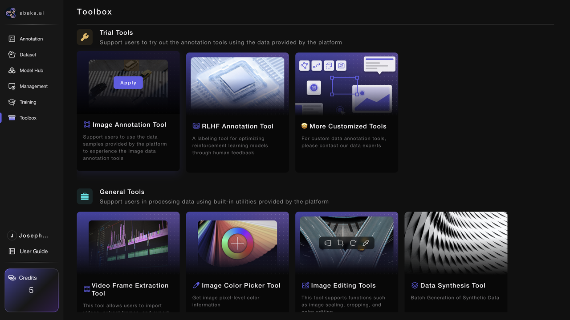570x320 pixels.
Task: Click the Toolbox sidebar icon
Action: 12,118
